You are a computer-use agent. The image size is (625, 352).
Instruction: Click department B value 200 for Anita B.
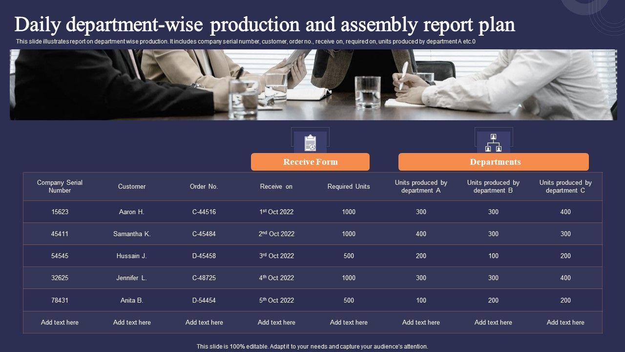click(493, 300)
